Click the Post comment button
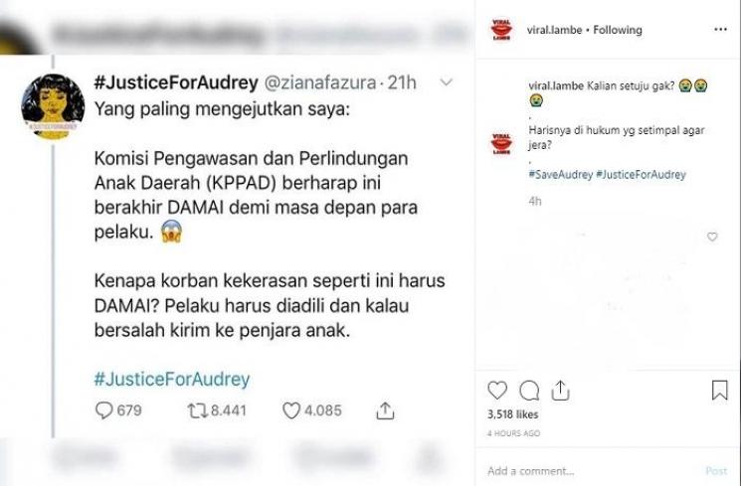The image size is (741, 486). point(716,471)
